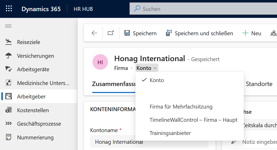Click the Nummerierung icon in sidebar

click(9, 137)
